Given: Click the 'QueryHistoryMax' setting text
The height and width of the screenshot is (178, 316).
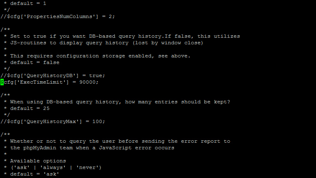Looking at the screenshot, I should 51,122.
